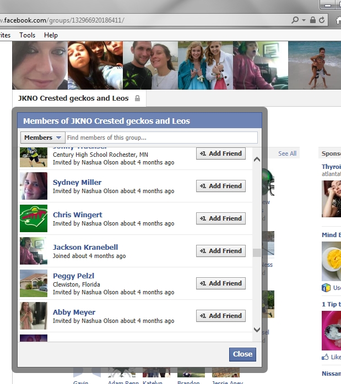
Task: Open Chris Wingert's Minnesota Wild profile picture
Action: click(x=34, y=218)
